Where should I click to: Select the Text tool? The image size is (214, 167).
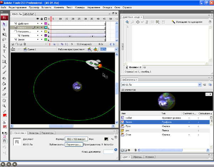pos(4,51)
